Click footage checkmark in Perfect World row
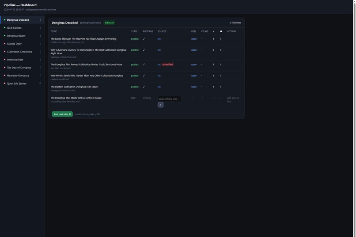356x237 pixels. click(144, 76)
